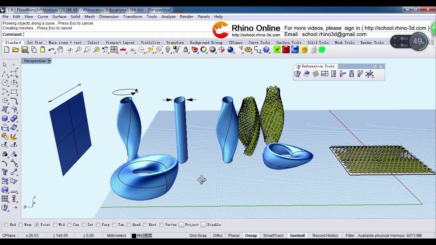Viewport: 436px width, 245px height.
Task: Open the Millimeters units field in status bar
Action: [x=116, y=235]
